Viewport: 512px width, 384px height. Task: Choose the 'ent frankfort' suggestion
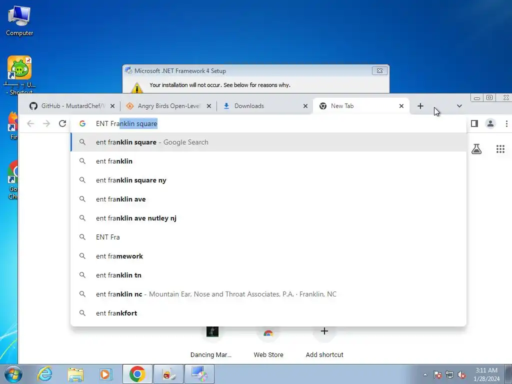(x=268, y=313)
